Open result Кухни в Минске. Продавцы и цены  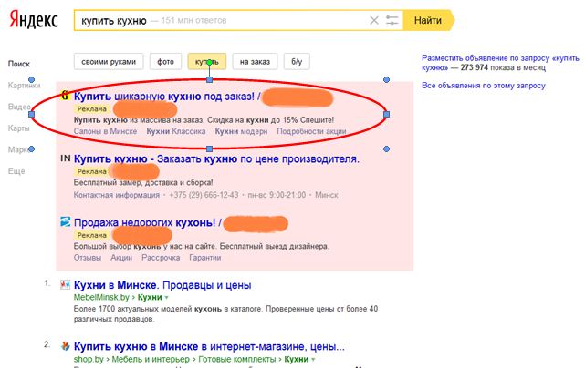coord(162,285)
